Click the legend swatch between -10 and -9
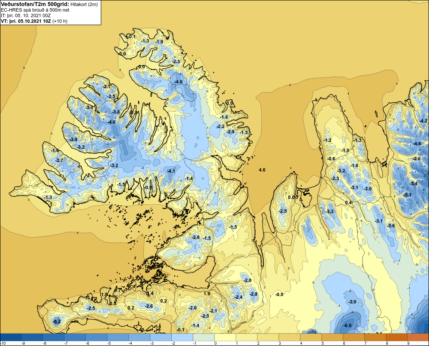The width and height of the screenshot is (429, 346). click(x=11, y=337)
